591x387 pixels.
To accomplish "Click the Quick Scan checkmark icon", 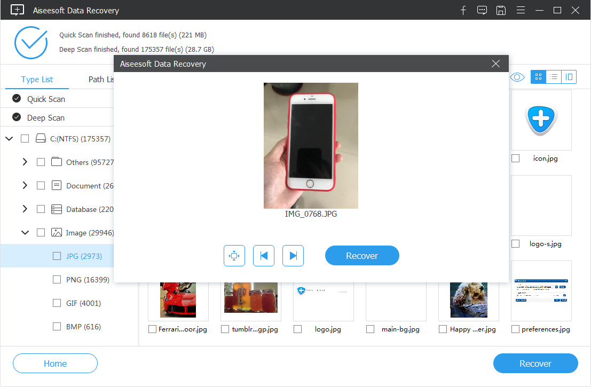I will (17, 98).
